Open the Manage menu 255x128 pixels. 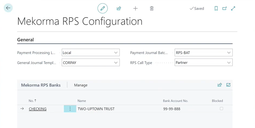click(x=81, y=85)
